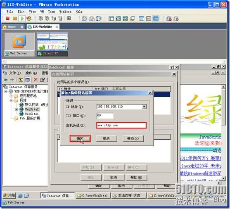Click the IIS forward arrow icon

coord(12,80)
